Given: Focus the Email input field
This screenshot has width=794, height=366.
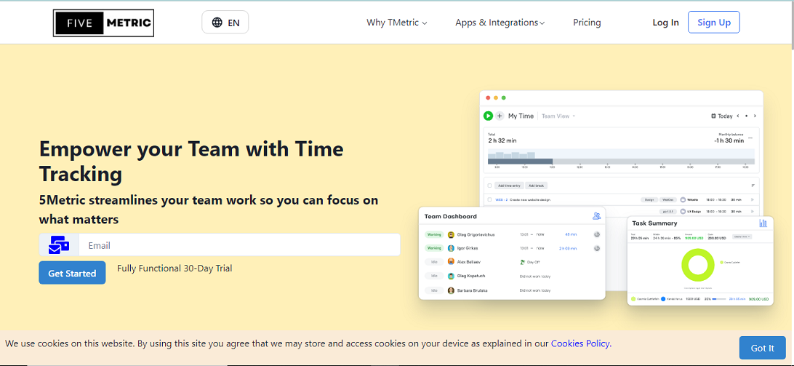Looking at the screenshot, I should (x=240, y=245).
